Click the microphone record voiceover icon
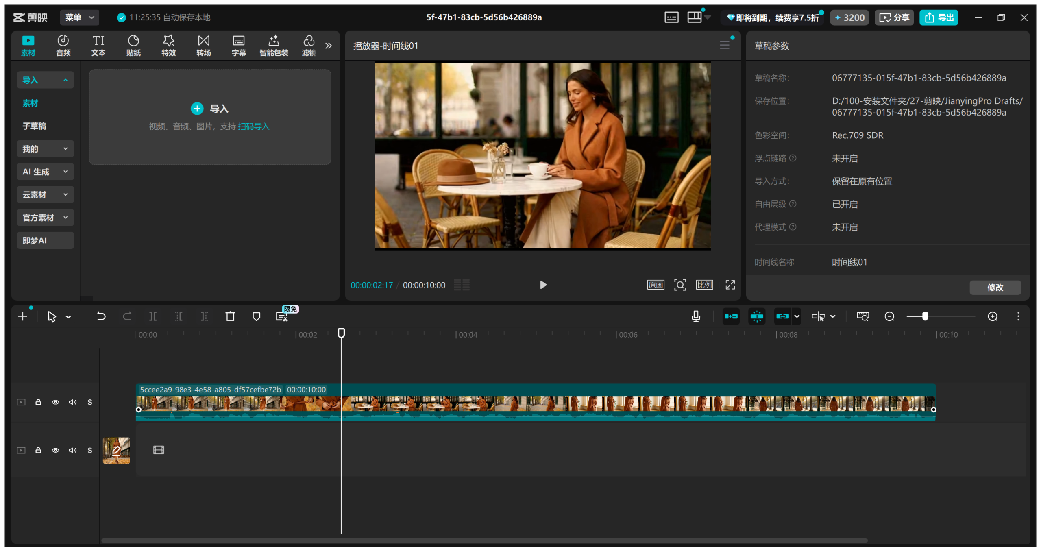The width and height of the screenshot is (1041, 547). coord(696,316)
